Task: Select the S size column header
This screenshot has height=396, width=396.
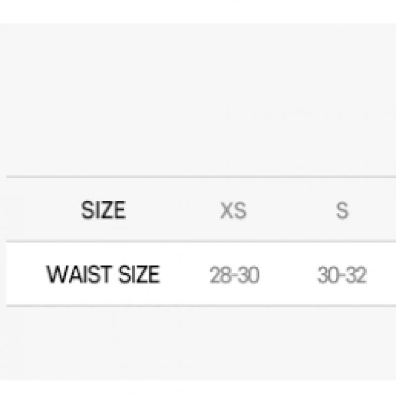Action: tap(342, 210)
